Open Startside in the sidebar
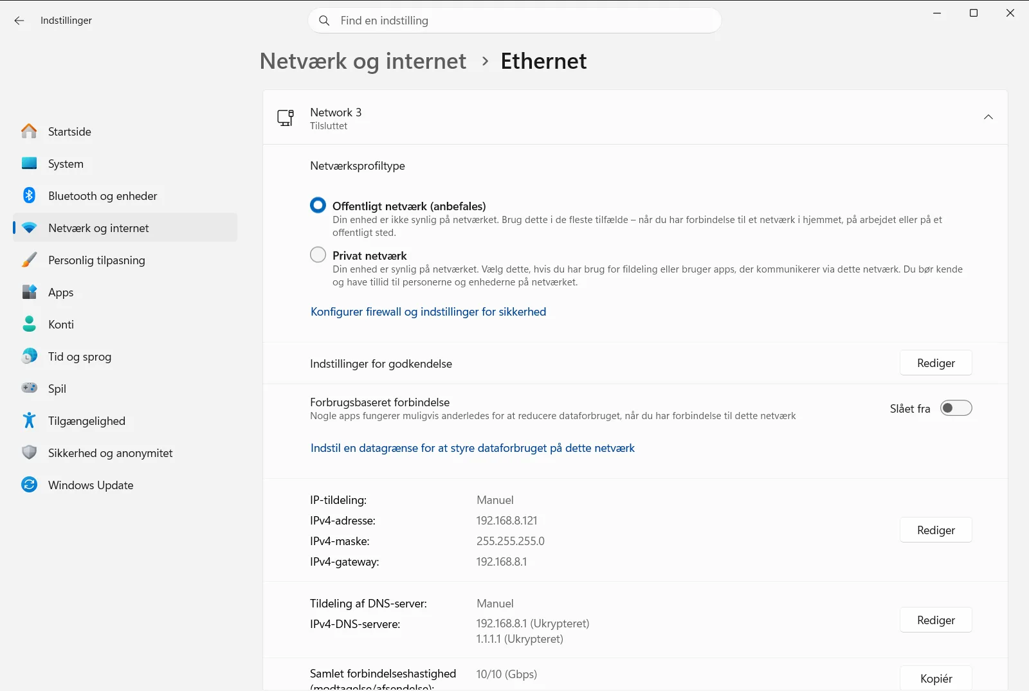 125,131
